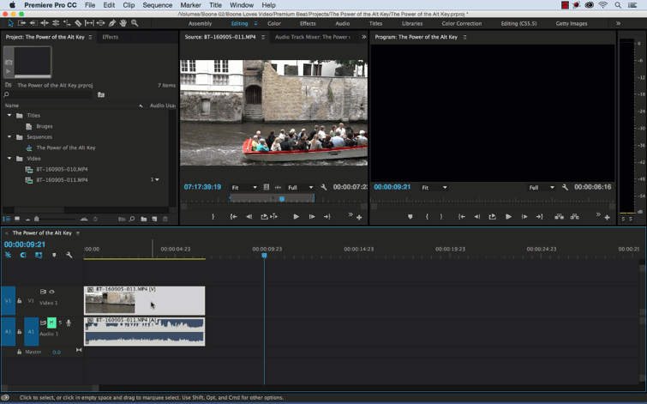Play the Program monitor sequence
Screen dimensions: 647x404
tap(508, 216)
